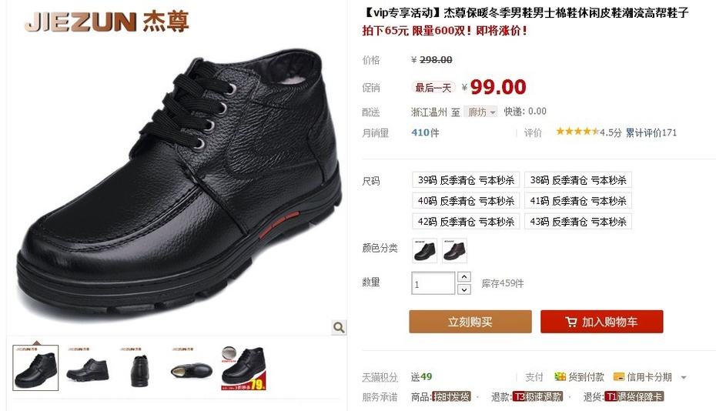
Task: Click the magnifier zoom icon on product image
Action: pos(338,327)
